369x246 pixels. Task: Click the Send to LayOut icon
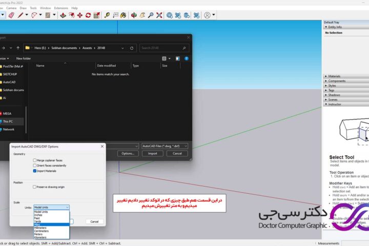187,15
